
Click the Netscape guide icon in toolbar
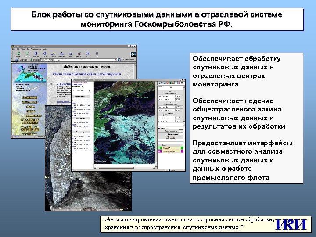(62, 54)
